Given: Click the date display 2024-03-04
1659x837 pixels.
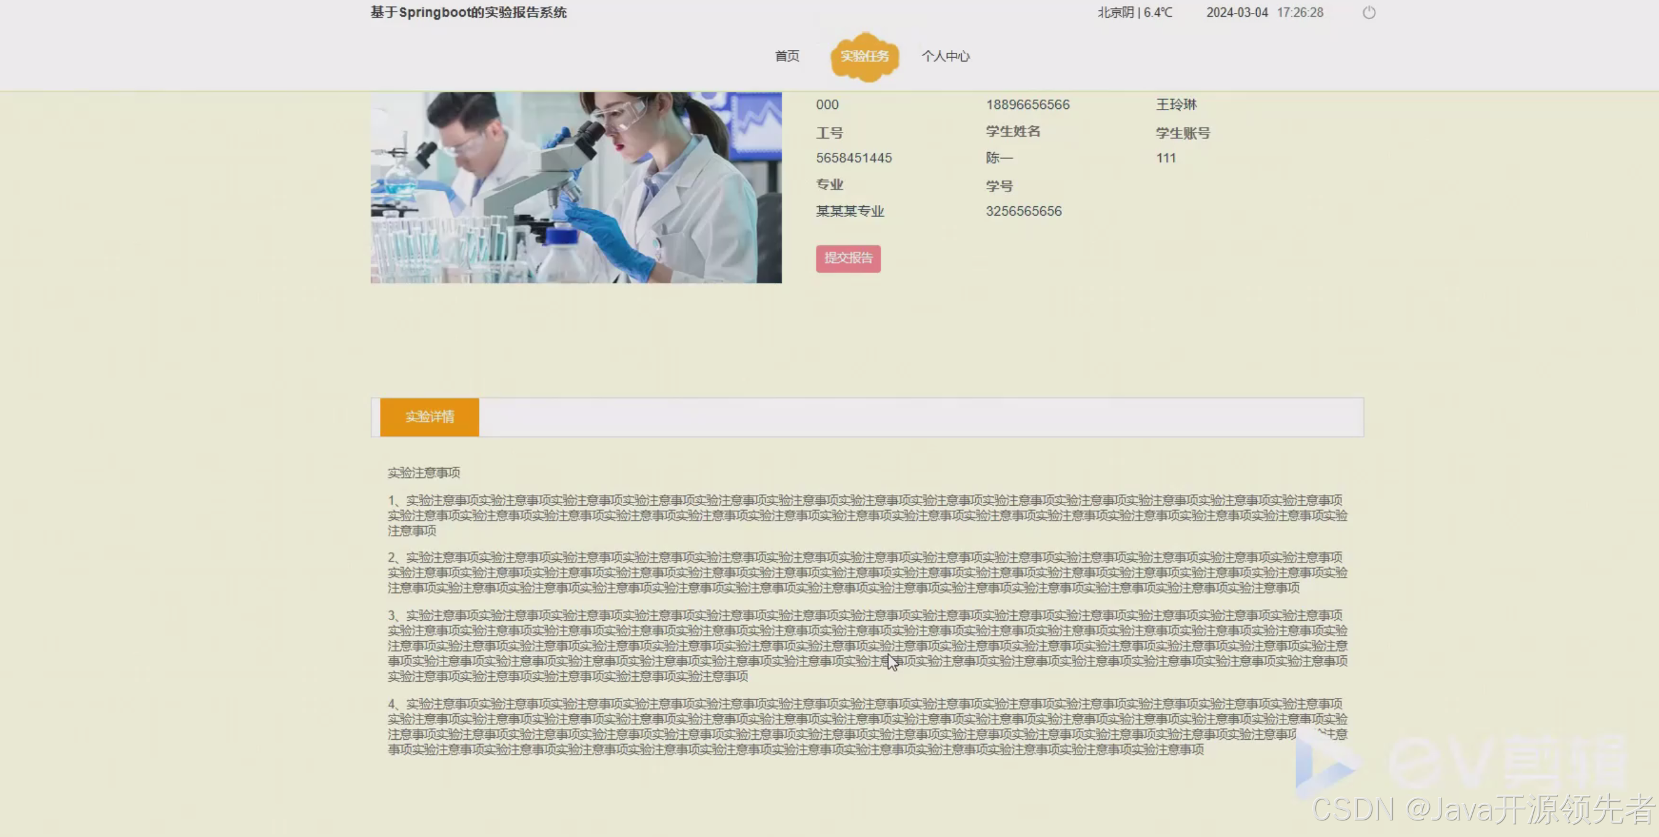Looking at the screenshot, I should [x=1236, y=12].
